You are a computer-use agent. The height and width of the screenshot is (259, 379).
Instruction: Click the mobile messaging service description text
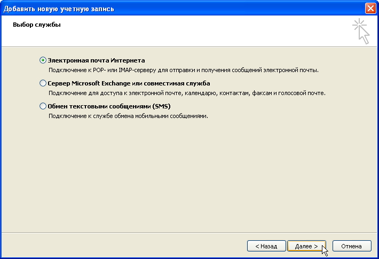click(128, 116)
